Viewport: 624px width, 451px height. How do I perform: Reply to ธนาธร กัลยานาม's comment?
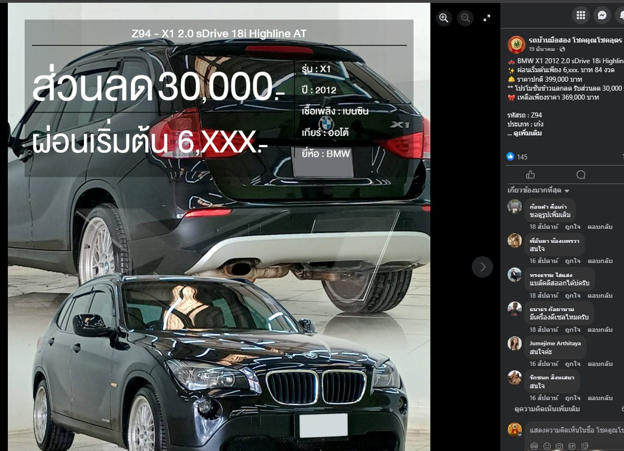point(600,330)
